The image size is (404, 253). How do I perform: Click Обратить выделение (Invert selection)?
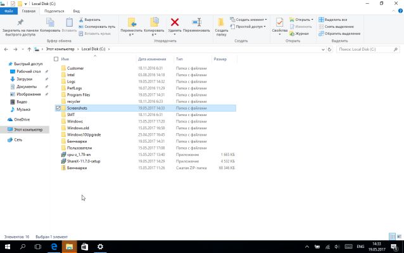pyautogui.click(x=339, y=34)
